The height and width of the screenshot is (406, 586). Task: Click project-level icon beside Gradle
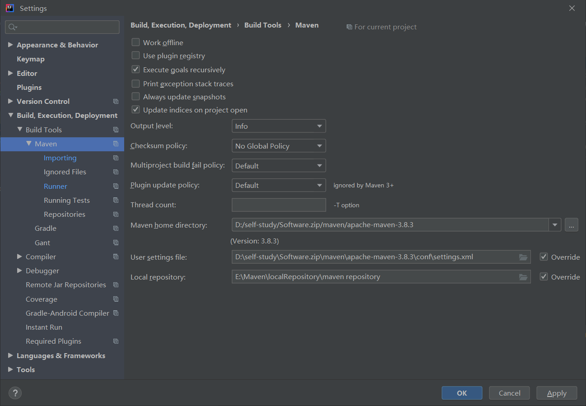coord(116,229)
